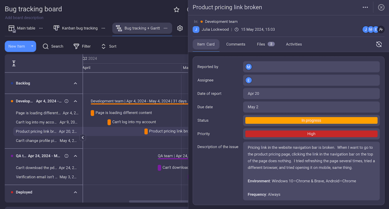Screen dimensions: 389x209
Task: Open info icon for QA team group
Action: [x=66, y=156]
